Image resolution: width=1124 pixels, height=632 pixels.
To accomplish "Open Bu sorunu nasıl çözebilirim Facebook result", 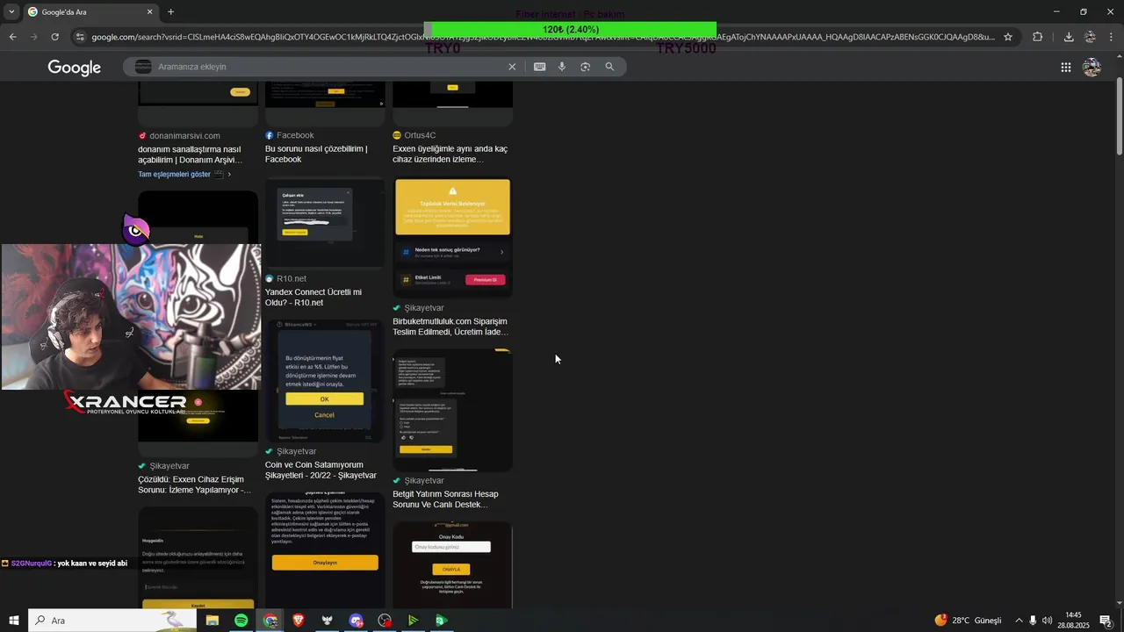I will 316,154.
